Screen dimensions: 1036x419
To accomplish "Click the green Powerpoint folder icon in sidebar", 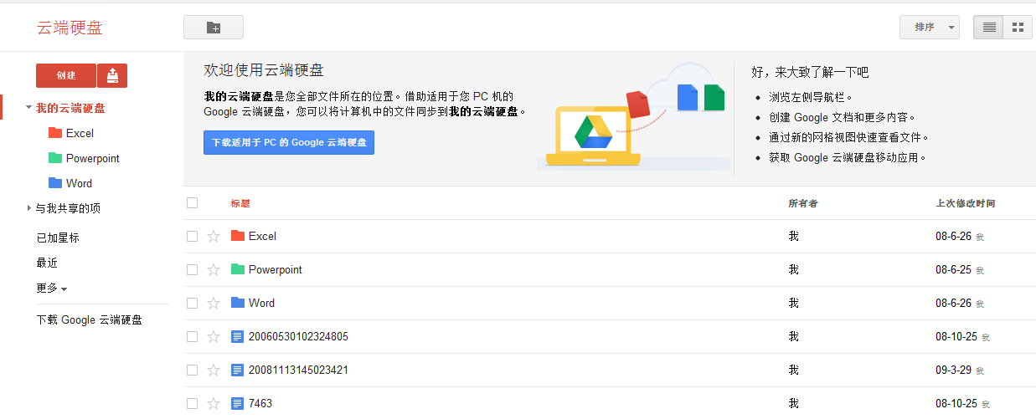I will pyautogui.click(x=55, y=158).
